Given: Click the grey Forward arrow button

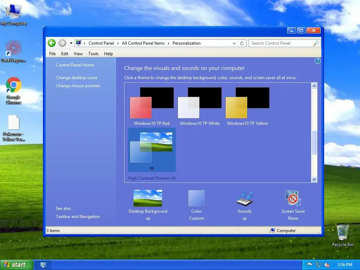Looking at the screenshot, I should pyautogui.click(x=62, y=43).
